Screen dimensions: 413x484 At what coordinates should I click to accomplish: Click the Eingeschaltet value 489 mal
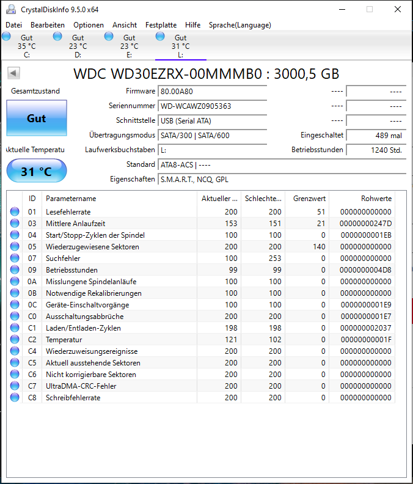(x=376, y=136)
